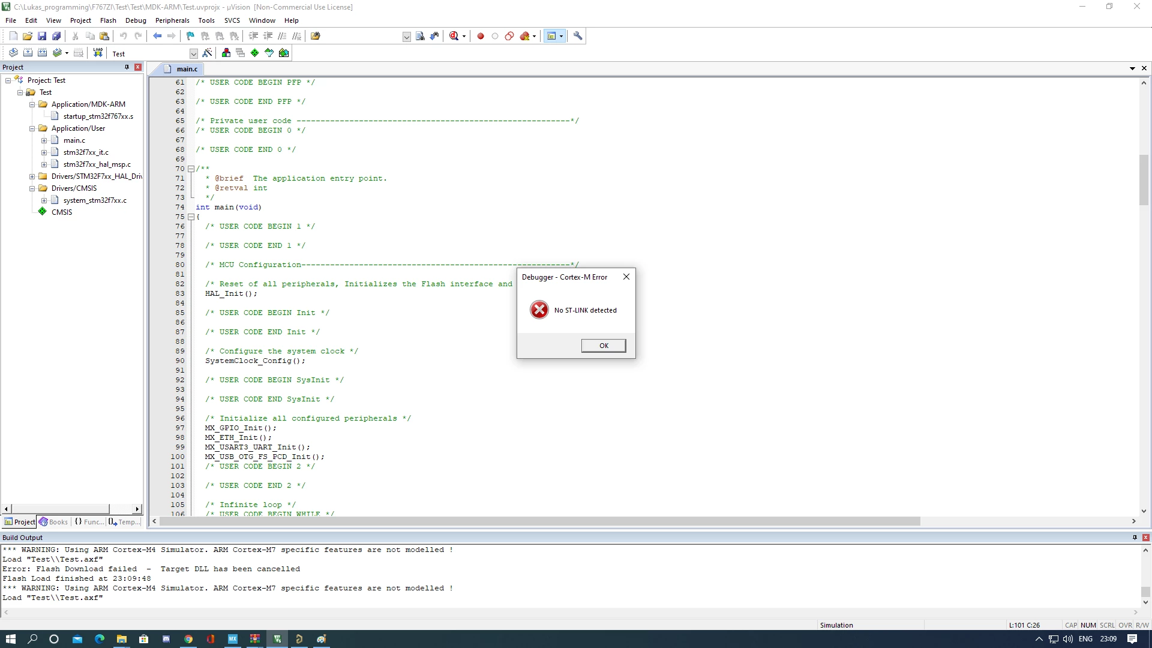Insert a breakpoint with the red dot icon
Image resolution: width=1152 pixels, height=648 pixels.
tap(480, 36)
